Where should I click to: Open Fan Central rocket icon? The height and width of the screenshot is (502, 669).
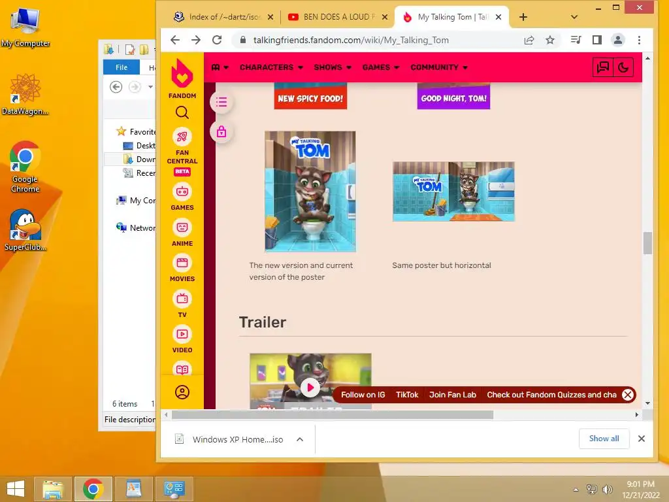pos(182,137)
